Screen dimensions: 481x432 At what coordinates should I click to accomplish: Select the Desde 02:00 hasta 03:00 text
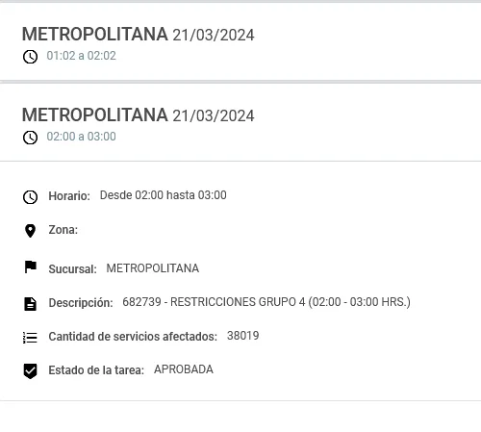click(x=164, y=195)
